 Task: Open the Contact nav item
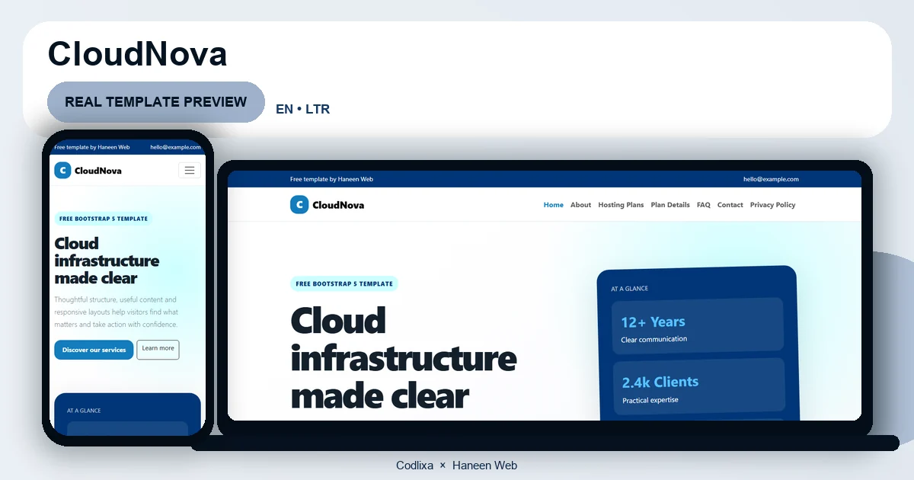(x=730, y=205)
